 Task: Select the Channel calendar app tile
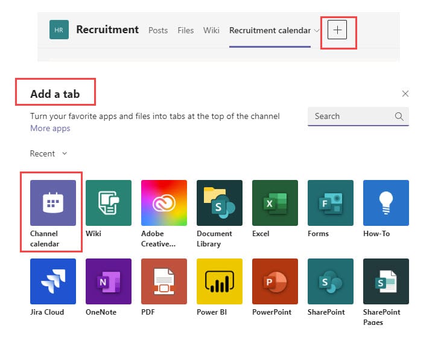pos(53,203)
